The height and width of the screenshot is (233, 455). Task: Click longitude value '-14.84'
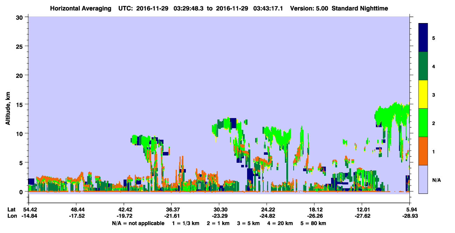(29, 216)
